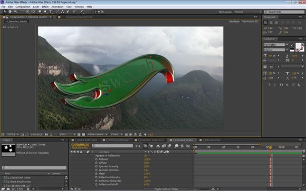Open the magnification 100% dropdown
This screenshot has width=306, height=191.
(x=13, y=134)
